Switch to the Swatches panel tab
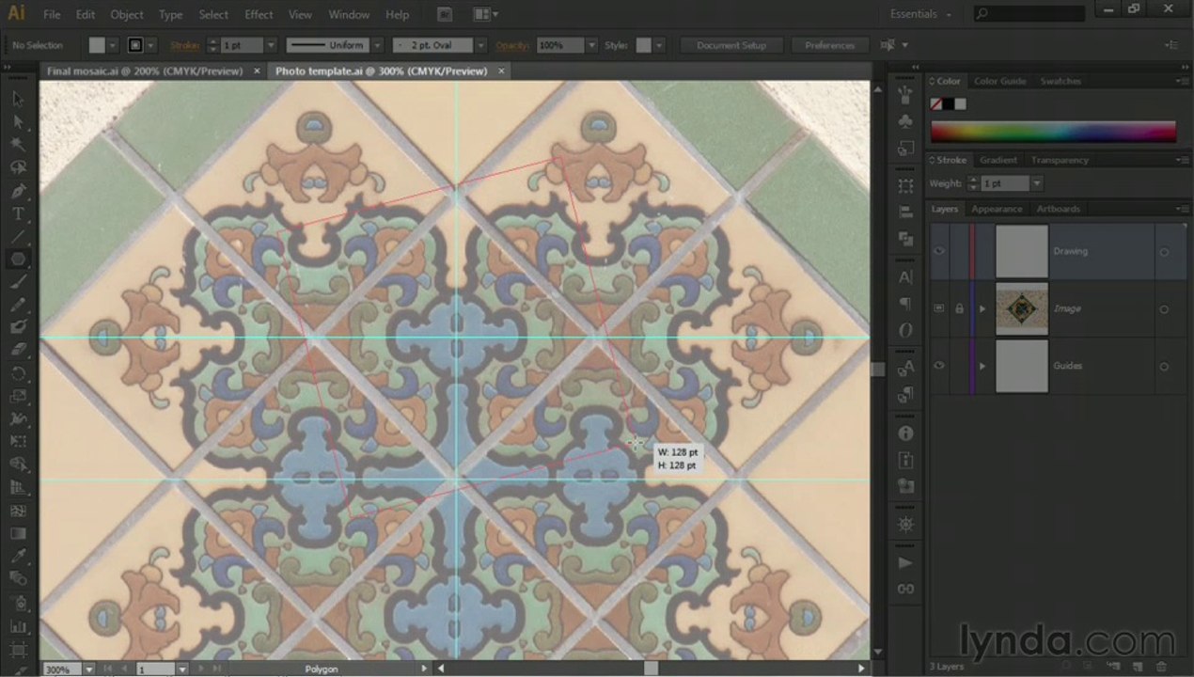Screen dimensions: 1194x677 [1060, 81]
